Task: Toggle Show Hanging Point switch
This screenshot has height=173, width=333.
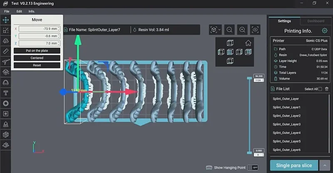Action: pyautogui.click(x=253, y=168)
